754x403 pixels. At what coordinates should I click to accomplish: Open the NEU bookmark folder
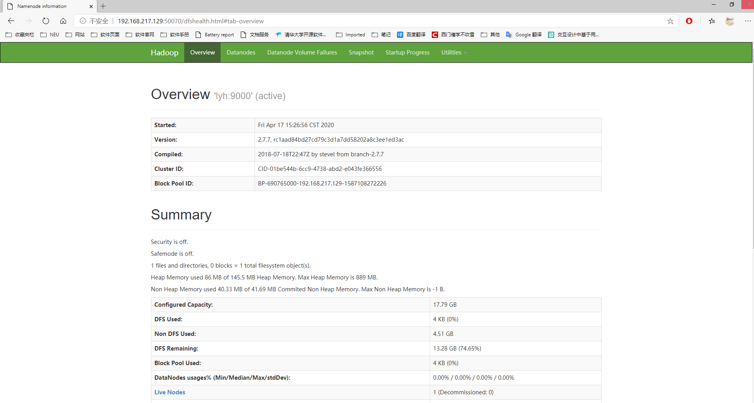(50, 35)
